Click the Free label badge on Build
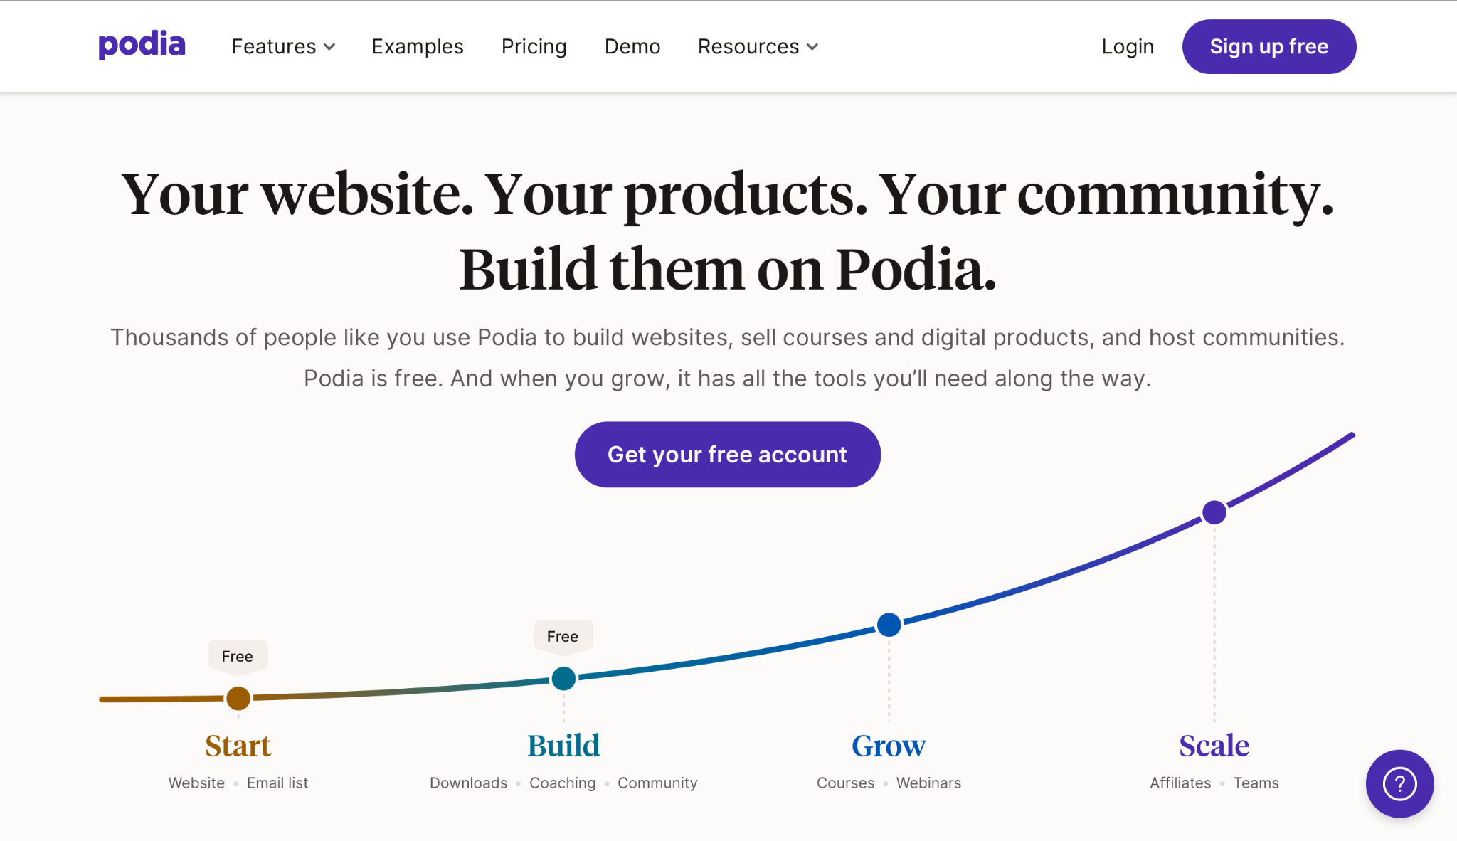 [x=563, y=636]
